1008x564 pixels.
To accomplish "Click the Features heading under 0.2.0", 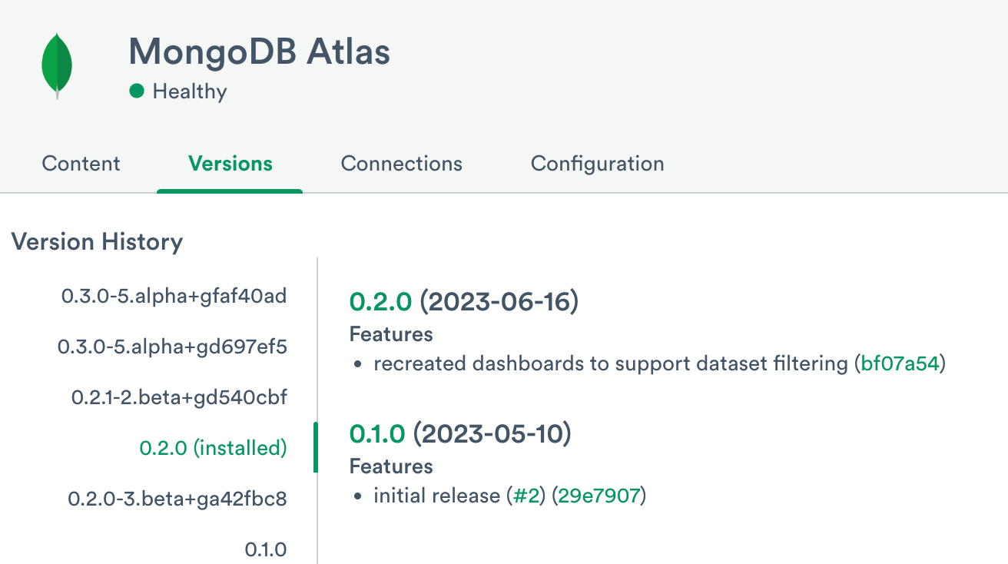I will (x=391, y=334).
